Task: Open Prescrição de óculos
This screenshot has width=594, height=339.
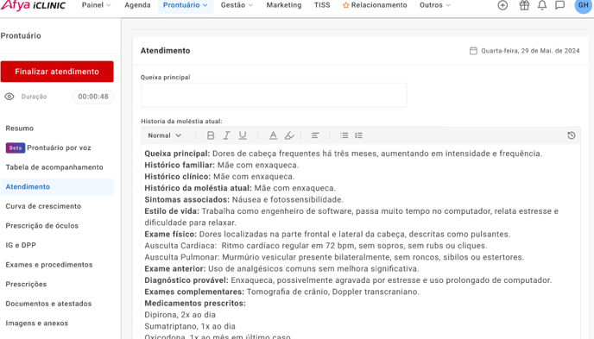Action: (41, 226)
